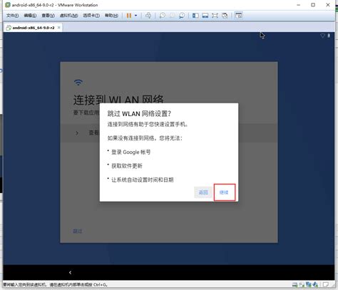
Task: Click the VMware Workstation title bar app icon
Action: click(8, 5)
